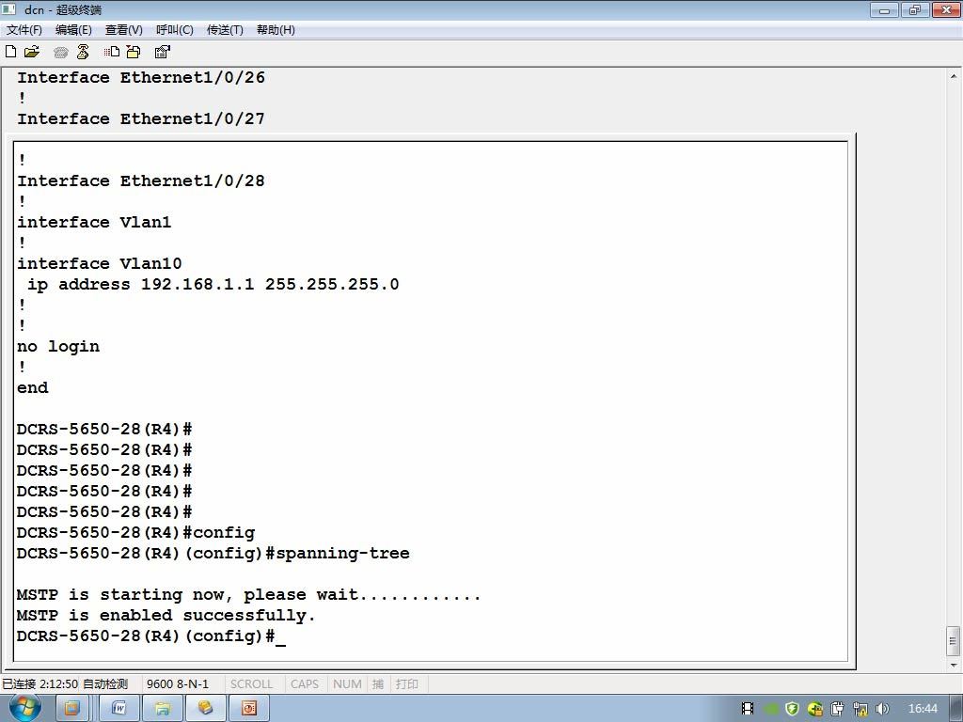
Task: Click the Open file toolbar icon
Action: click(x=31, y=52)
